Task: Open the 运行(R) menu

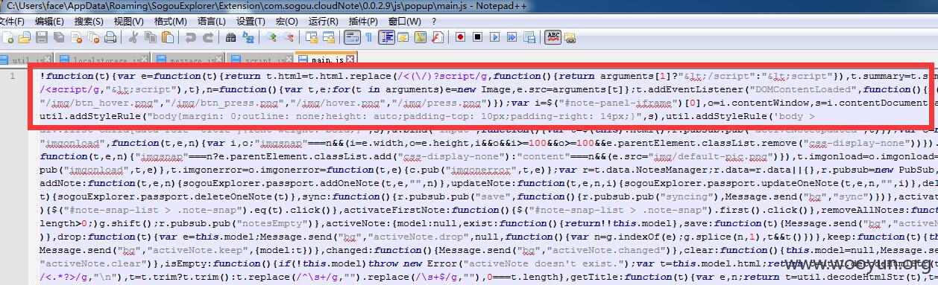Action: point(323,21)
